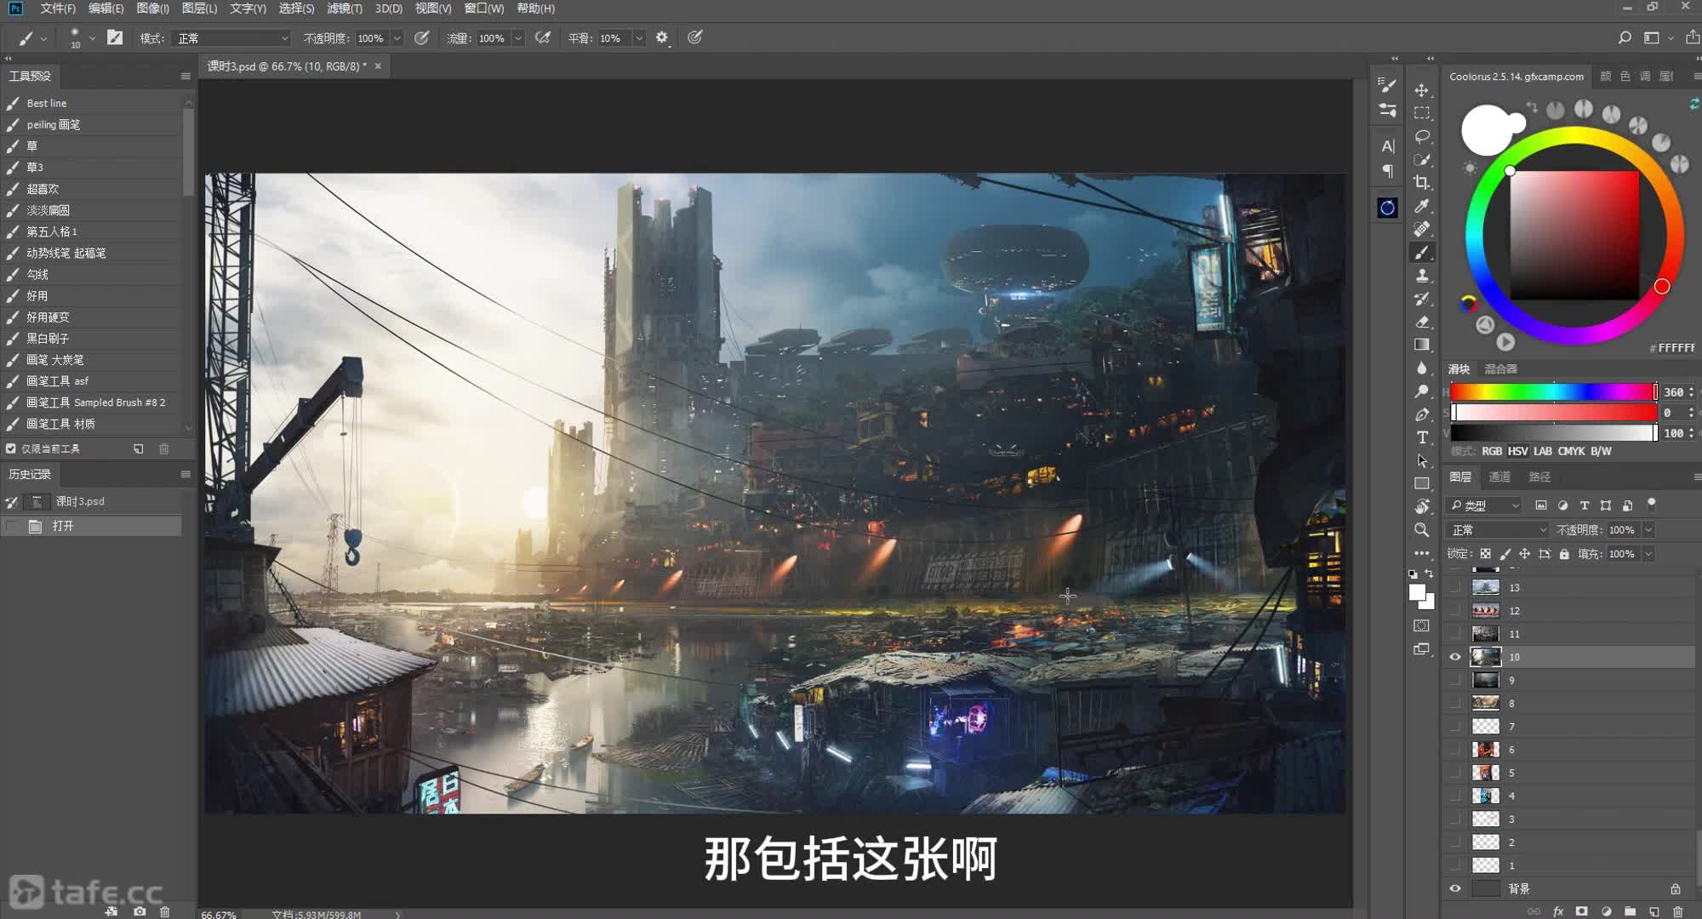Click the red color square picker

click(1574, 236)
